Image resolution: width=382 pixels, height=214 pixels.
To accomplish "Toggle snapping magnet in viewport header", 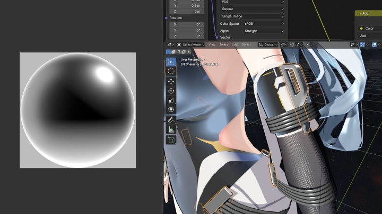I will coord(292,44).
